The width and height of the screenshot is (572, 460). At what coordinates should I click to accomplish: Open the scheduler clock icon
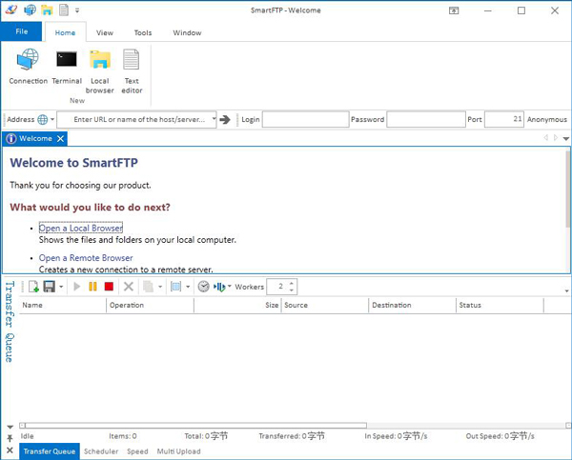tap(204, 287)
